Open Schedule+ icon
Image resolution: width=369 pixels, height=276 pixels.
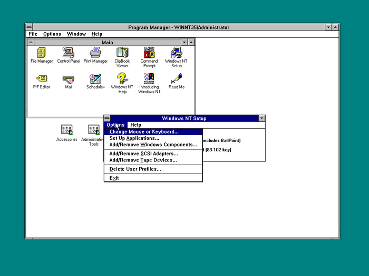pos(95,79)
